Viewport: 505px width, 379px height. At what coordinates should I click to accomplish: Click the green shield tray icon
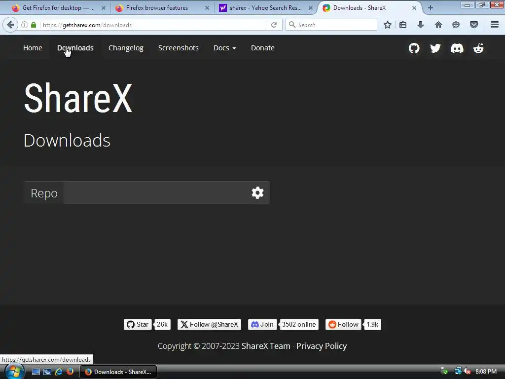444,371
